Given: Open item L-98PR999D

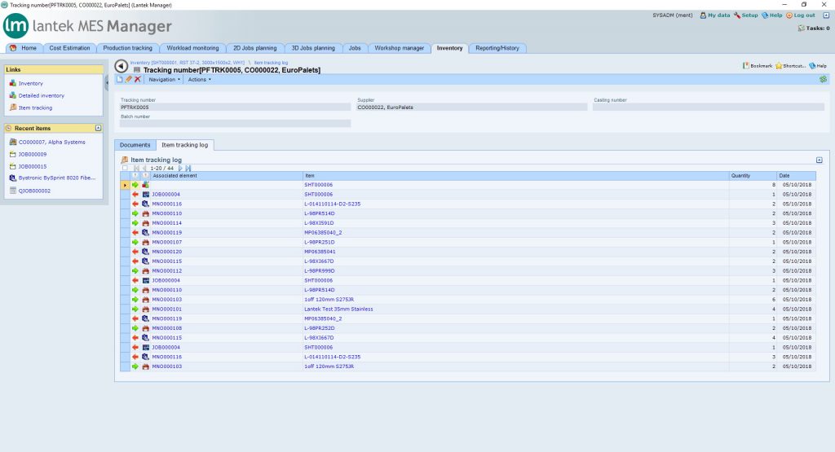Looking at the screenshot, I should [x=320, y=270].
